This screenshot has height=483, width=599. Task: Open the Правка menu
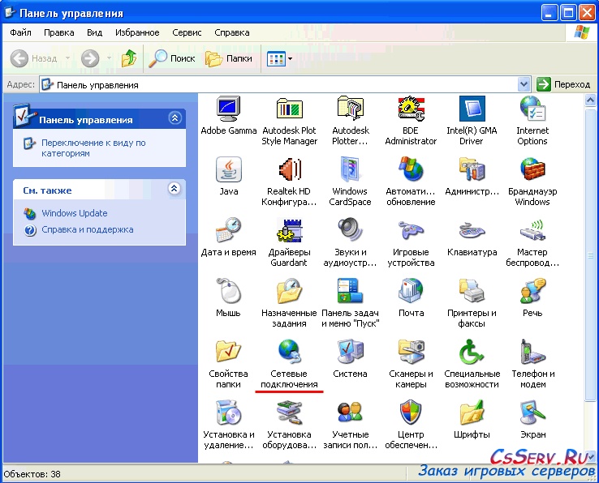[x=58, y=32]
